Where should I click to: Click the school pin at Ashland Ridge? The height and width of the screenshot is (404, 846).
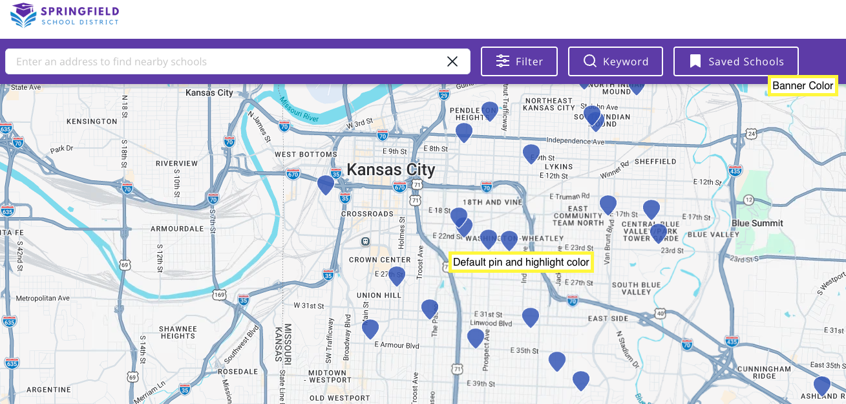(x=822, y=386)
